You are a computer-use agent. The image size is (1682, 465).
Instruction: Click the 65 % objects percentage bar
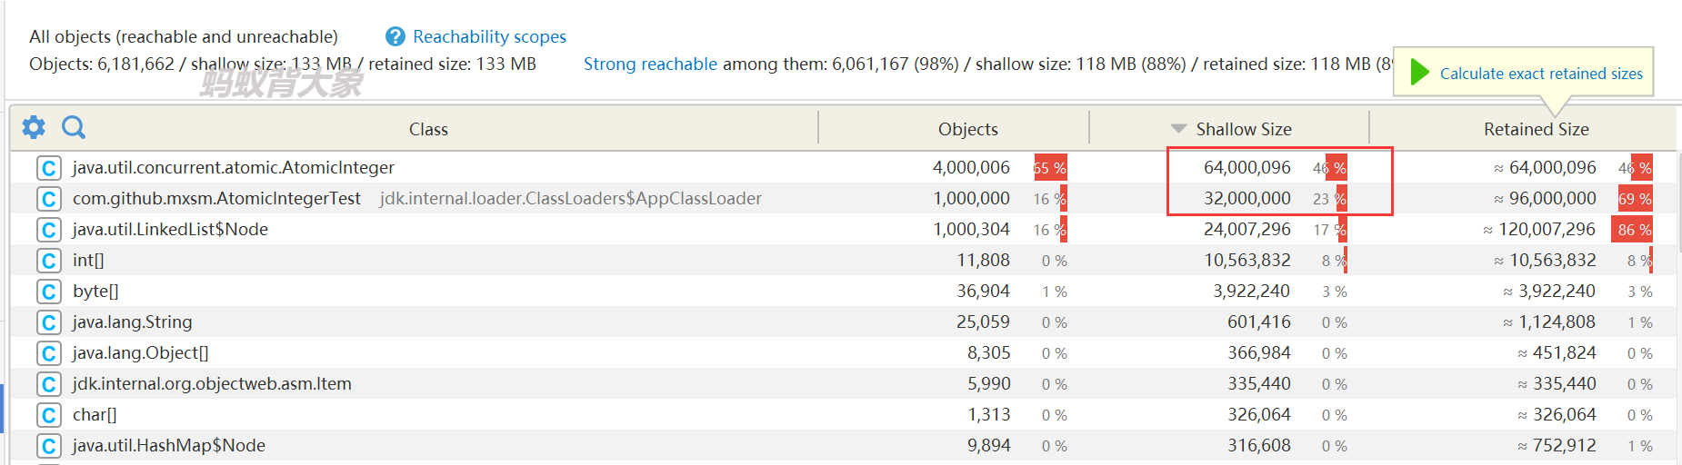(1050, 168)
